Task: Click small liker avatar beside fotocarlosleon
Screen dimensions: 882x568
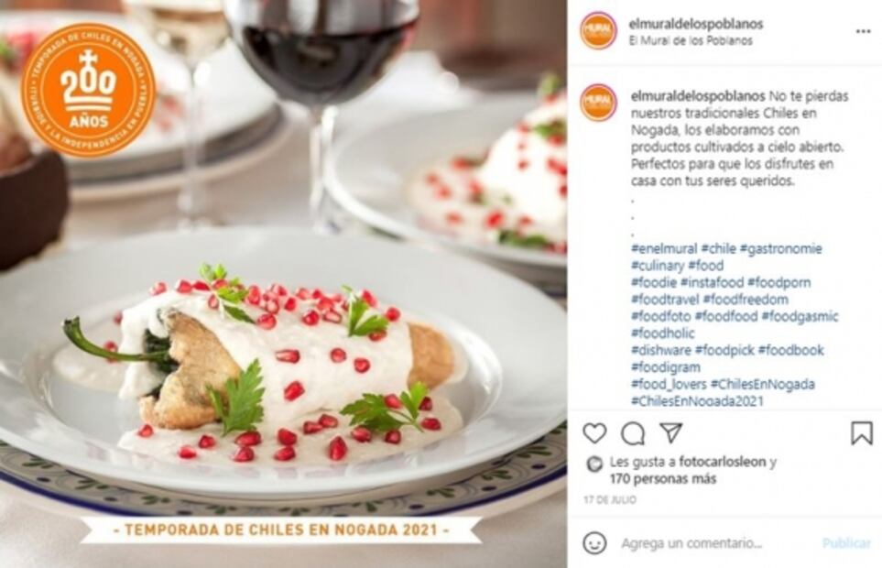Action: (594, 464)
